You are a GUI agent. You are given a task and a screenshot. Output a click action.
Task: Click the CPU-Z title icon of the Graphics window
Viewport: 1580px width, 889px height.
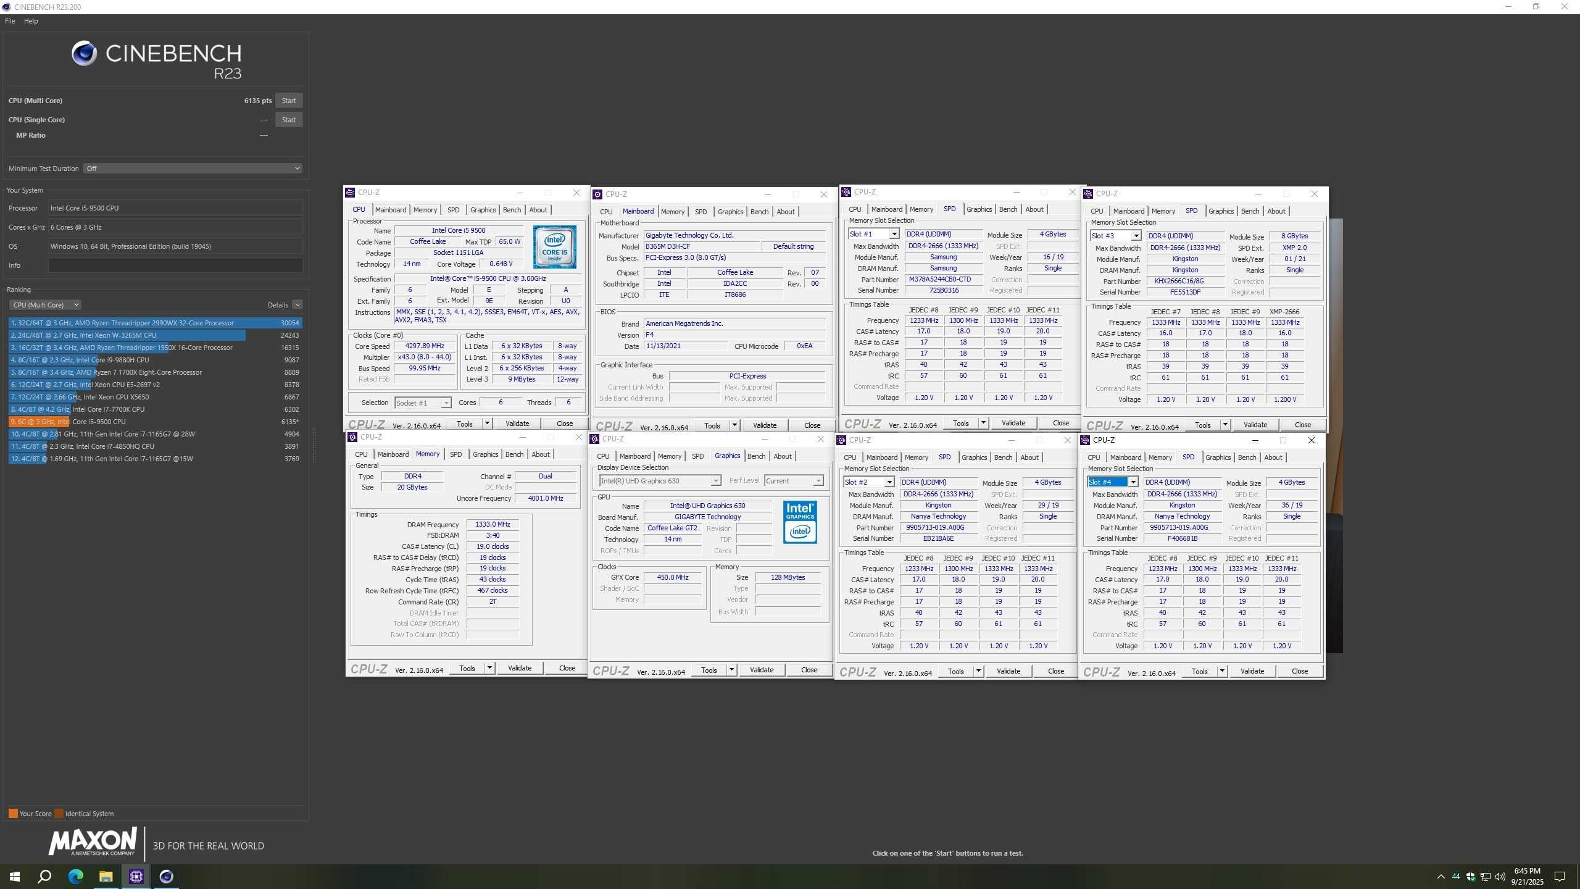(x=594, y=439)
